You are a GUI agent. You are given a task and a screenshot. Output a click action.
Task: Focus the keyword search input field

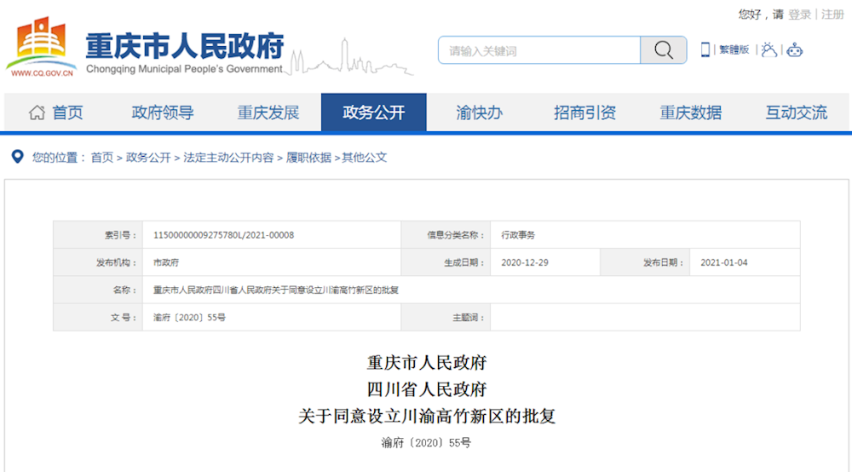pyautogui.click(x=539, y=50)
